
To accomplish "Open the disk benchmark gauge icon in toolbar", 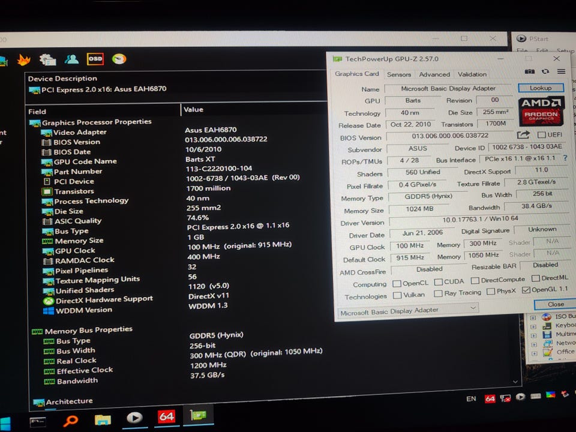I will pos(119,59).
